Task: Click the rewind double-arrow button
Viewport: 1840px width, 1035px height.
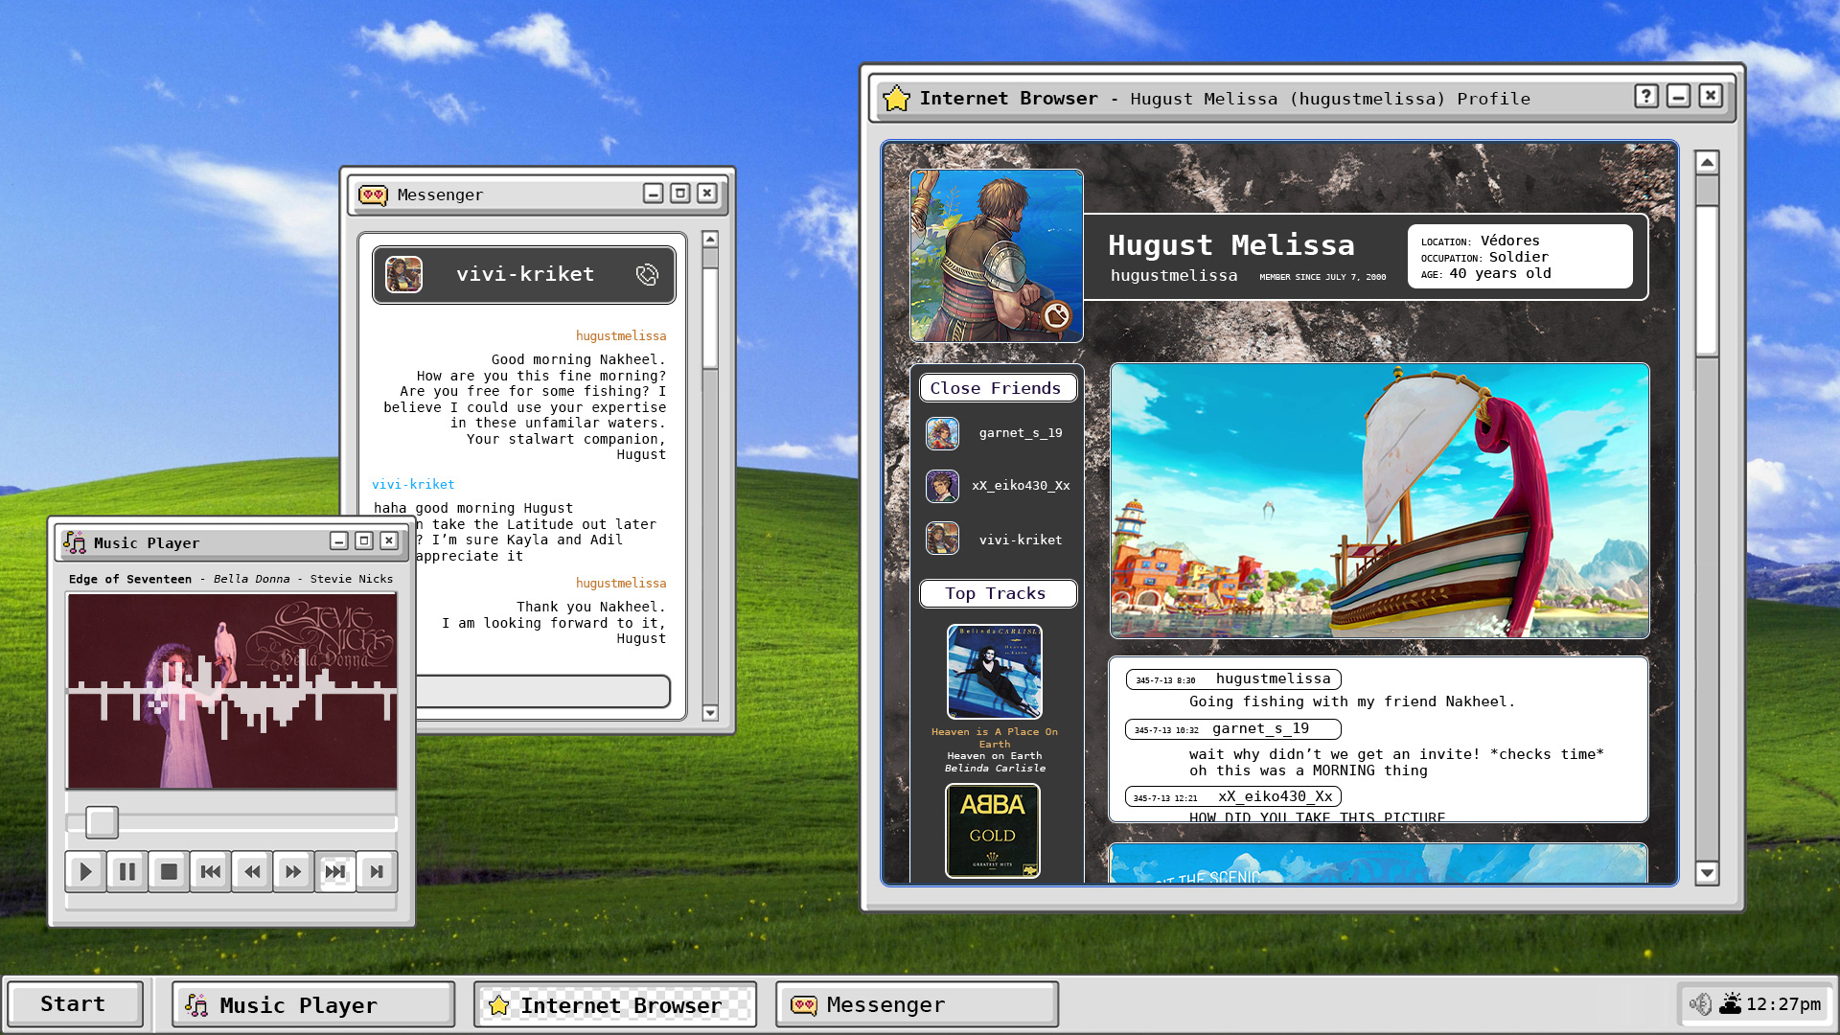Action: 252,871
